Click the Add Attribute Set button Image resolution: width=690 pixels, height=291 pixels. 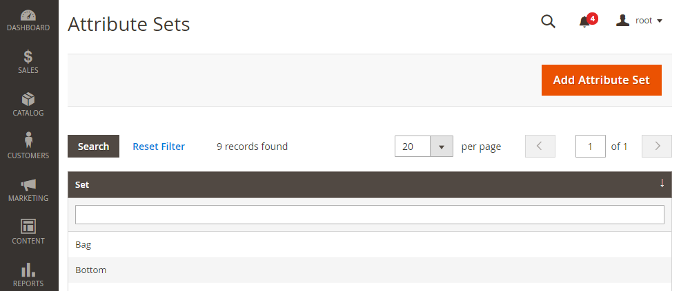pyautogui.click(x=601, y=80)
